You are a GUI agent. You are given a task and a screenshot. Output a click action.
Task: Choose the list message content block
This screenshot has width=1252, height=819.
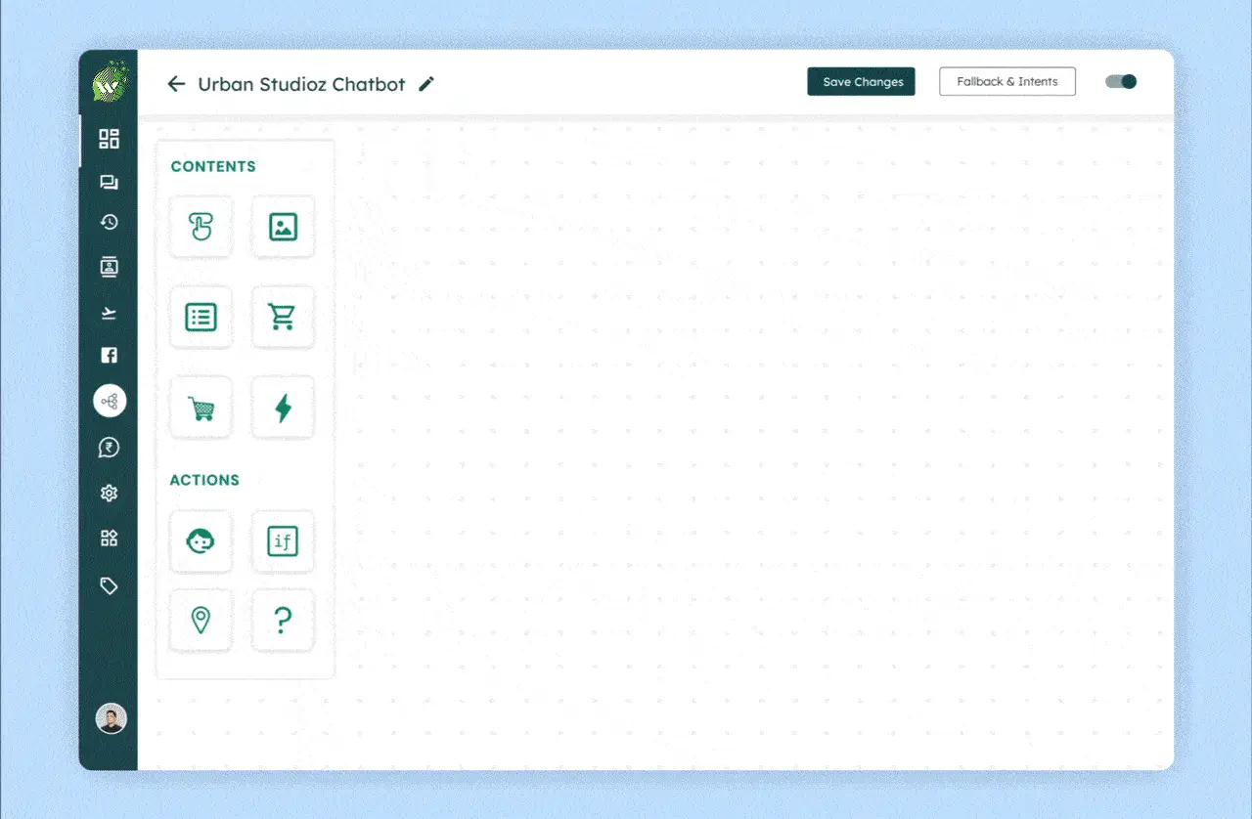[201, 318]
